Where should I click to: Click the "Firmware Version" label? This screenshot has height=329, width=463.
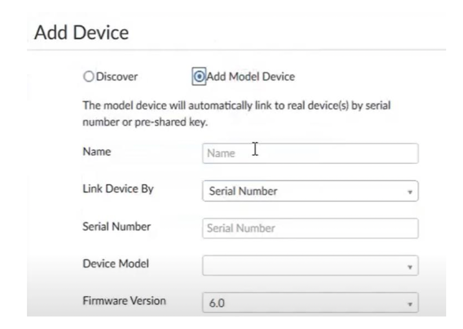[124, 301]
